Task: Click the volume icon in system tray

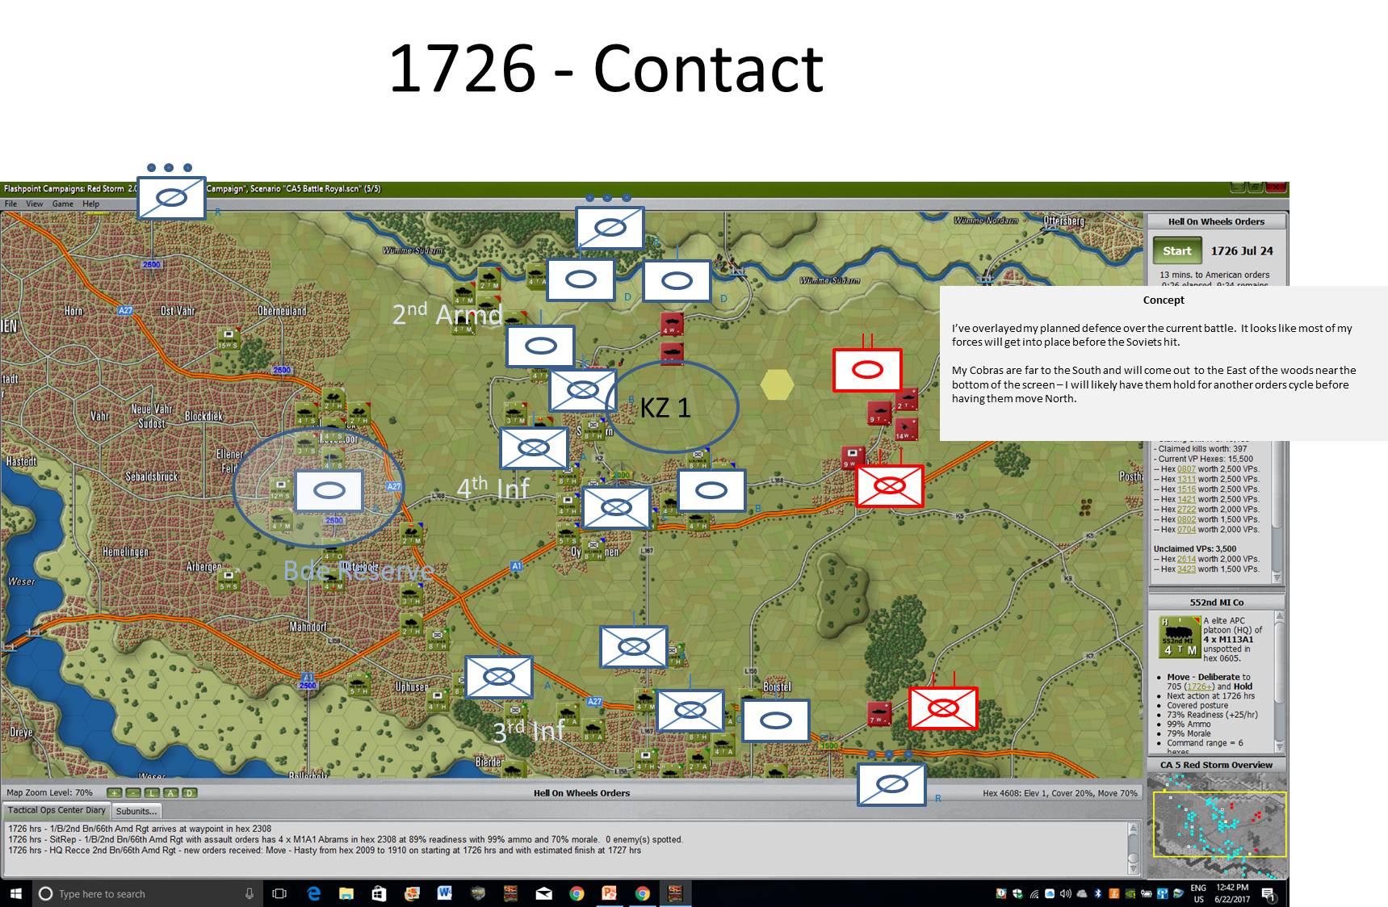Action: (1066, 893)
